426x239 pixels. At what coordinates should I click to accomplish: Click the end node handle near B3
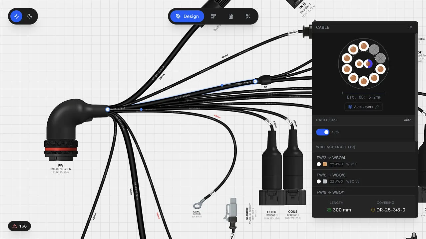coord(255,81)
